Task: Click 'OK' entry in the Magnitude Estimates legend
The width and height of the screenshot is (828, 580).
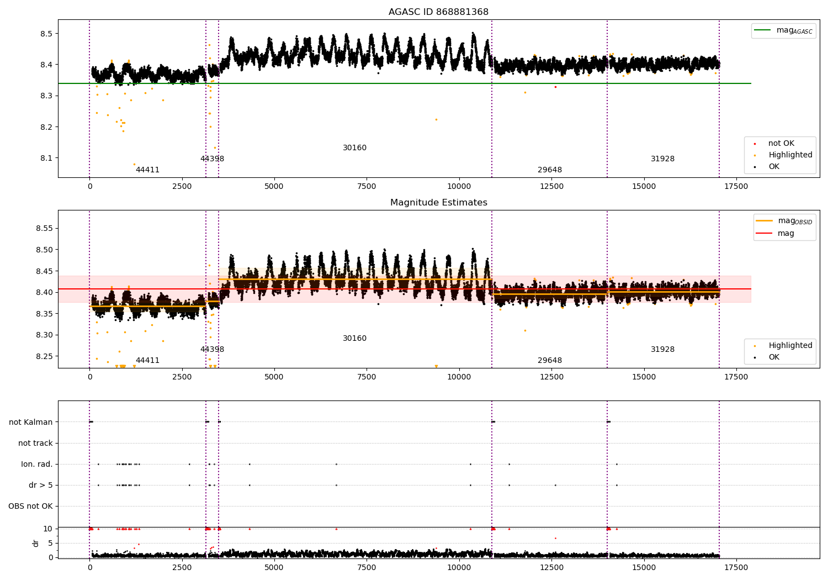Action: 774,357
